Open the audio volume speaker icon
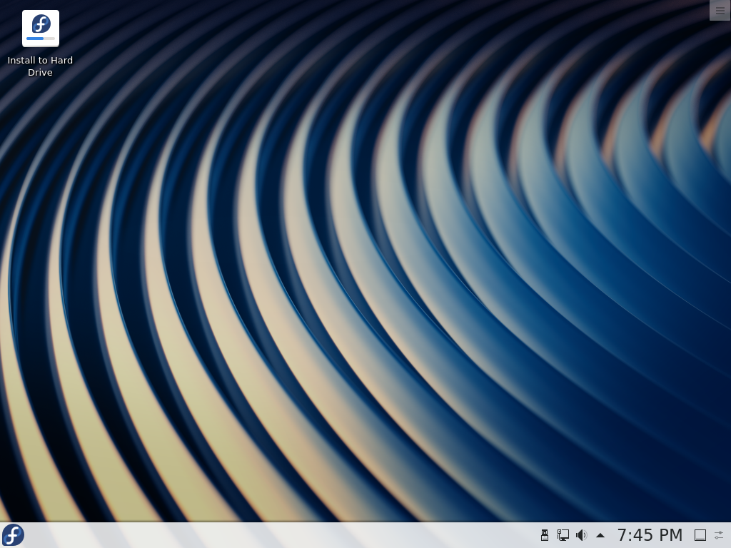 [581, 535]
